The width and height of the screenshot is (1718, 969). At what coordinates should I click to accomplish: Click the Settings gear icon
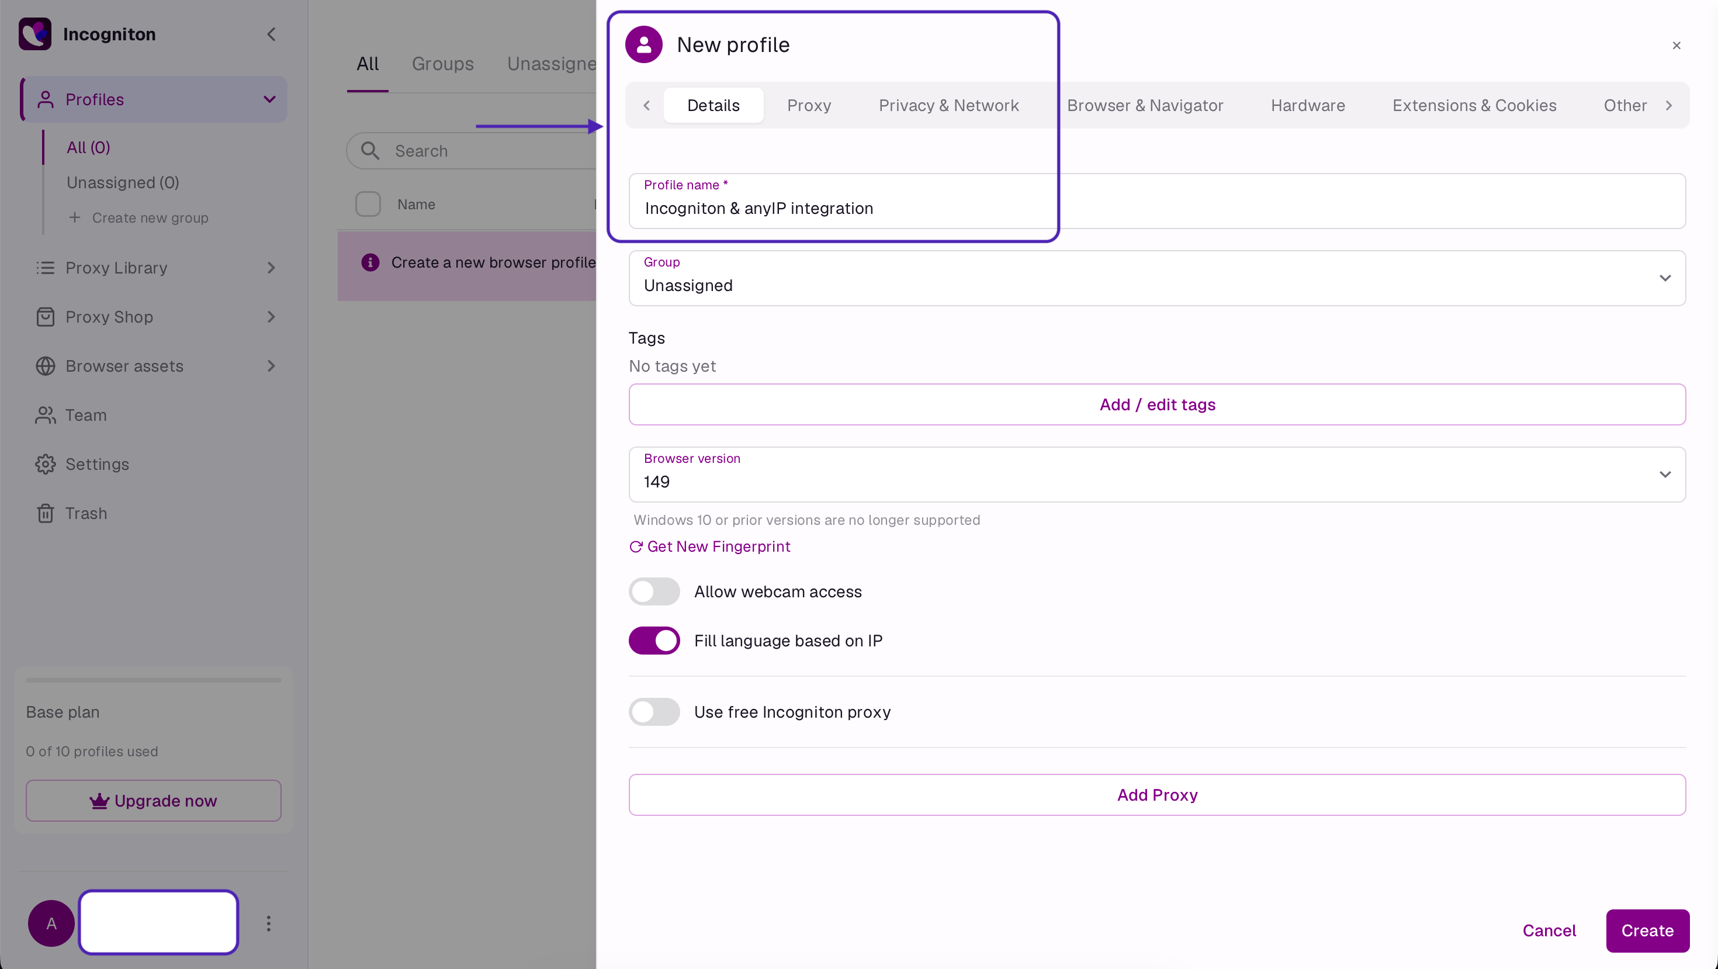pos(46,464)
